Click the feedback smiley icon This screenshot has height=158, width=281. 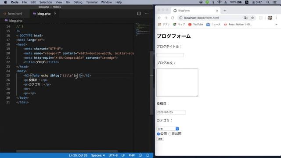point(140,155)
